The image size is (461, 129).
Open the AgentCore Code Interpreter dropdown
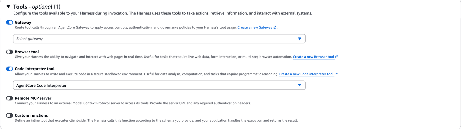pos(159,85)
